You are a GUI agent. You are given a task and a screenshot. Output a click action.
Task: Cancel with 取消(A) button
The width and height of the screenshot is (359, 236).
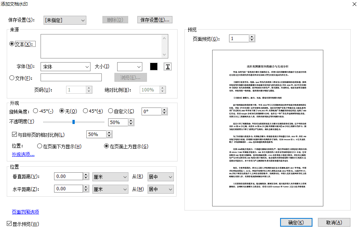[x=334, y=222]
